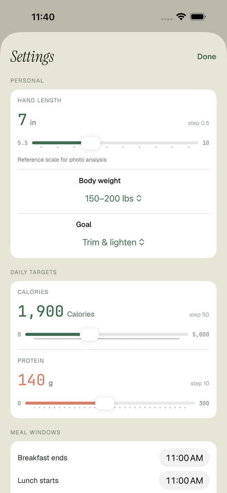The width and height of the screenshot is (227, 493).
Task: Click Done to close Settings
Action: pos(207,56)
